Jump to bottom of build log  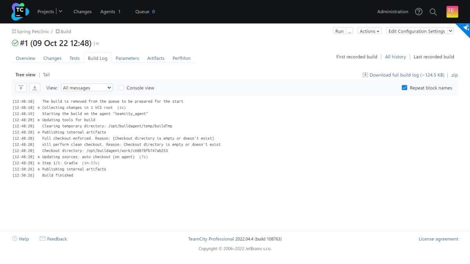[34, 88]
